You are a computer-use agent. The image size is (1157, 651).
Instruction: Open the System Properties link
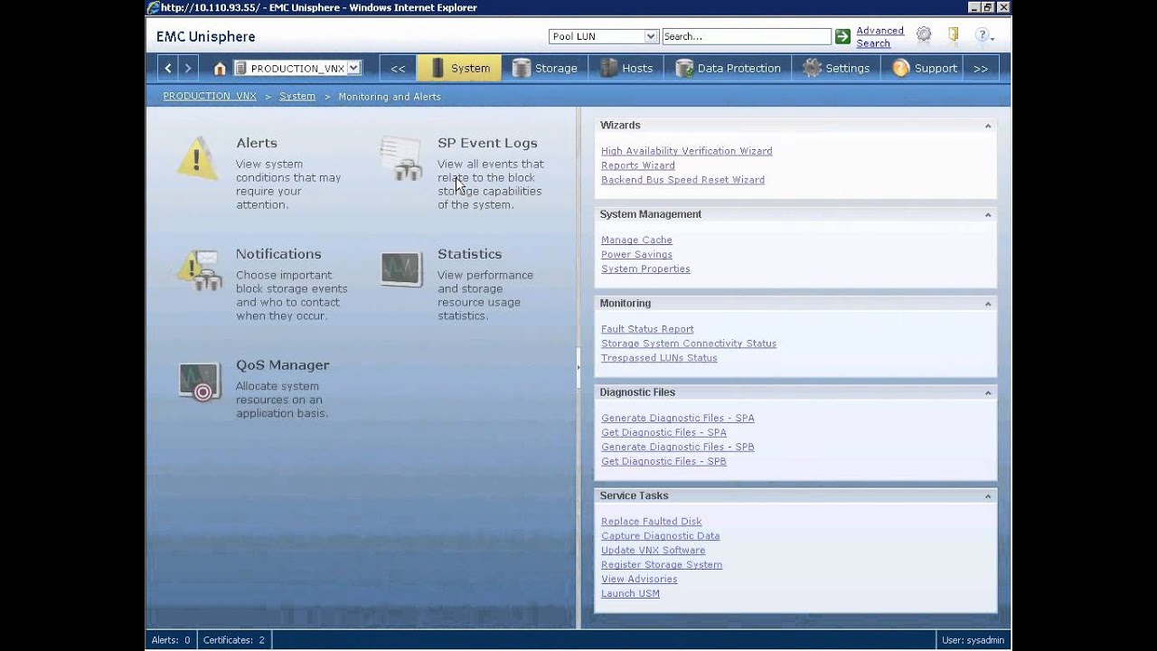[x=645, y=269]
